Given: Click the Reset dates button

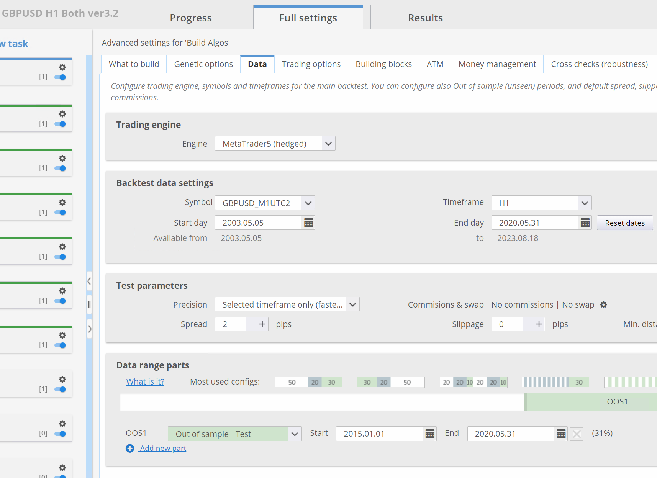Looking at the screenshot, I should coord(624,223).
